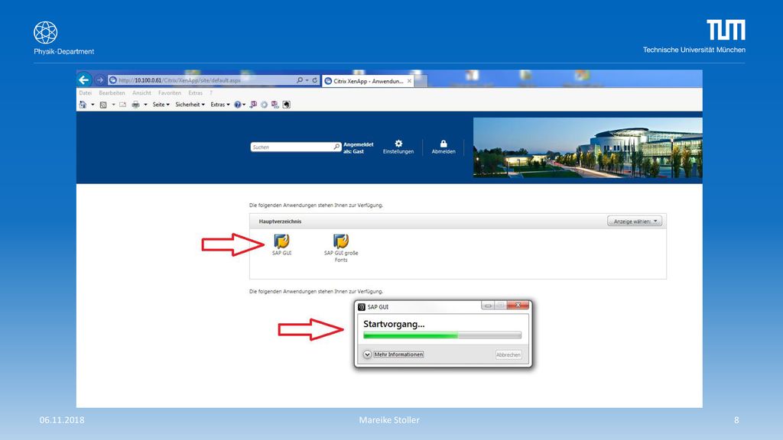Click the minimize button of SAP GUI dialog
Screen dimensions: 783x440
coord(488,306)
